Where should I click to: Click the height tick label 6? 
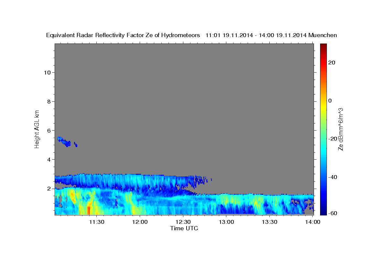click(49, 131)
